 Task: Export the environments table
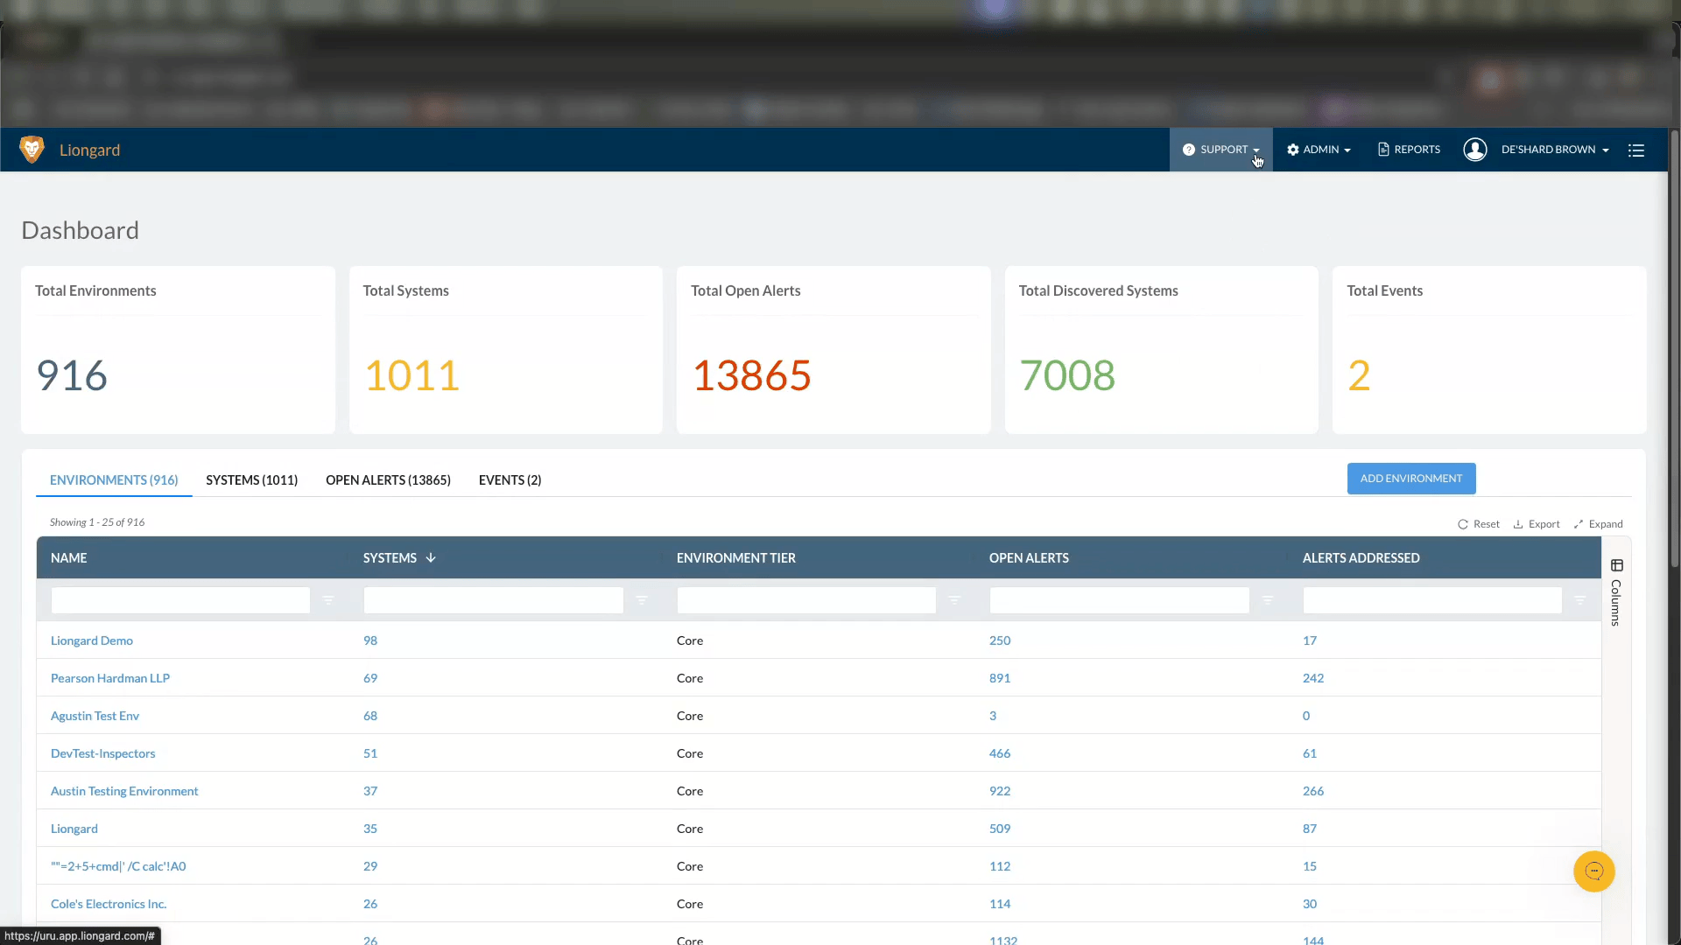[x=1537, y=524]
